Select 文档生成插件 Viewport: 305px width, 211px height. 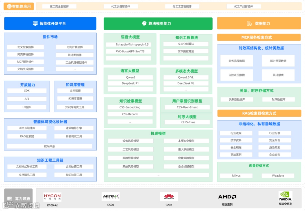(x=25, y=69)
